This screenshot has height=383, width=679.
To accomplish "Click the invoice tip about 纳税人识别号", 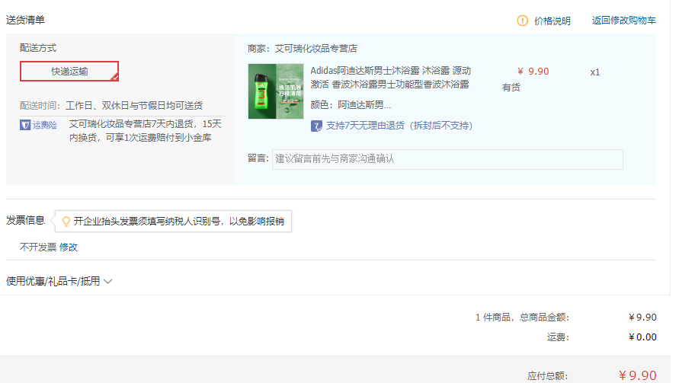I will [173, 221].
